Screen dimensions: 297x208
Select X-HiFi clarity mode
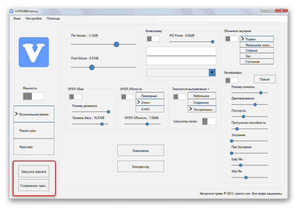pos(150,109)
